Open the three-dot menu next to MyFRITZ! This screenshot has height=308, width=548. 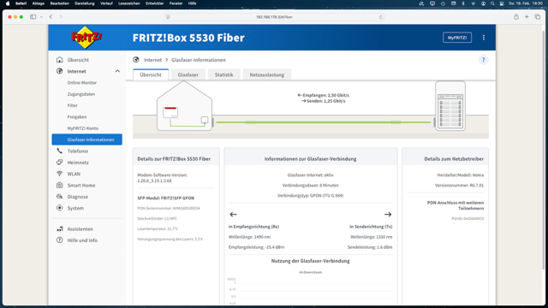coord(483,38)
